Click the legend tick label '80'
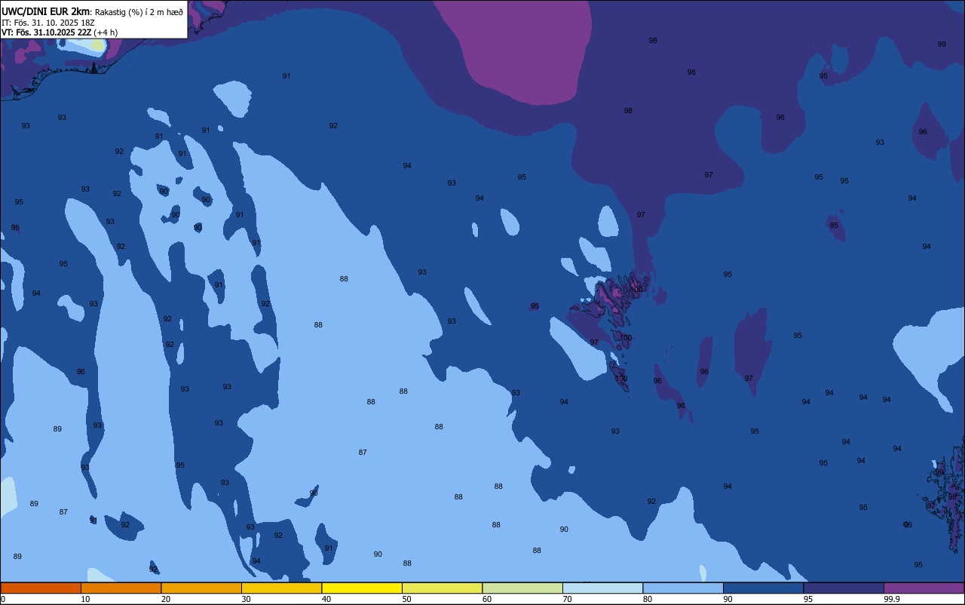Screen dimensions: 965x605 click(x=648, y=599)
